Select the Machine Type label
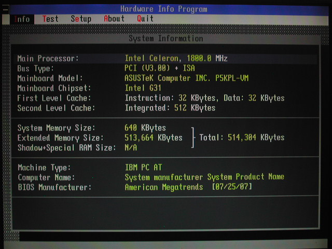Viewport: 332px width, 249px height. [44, 168]
